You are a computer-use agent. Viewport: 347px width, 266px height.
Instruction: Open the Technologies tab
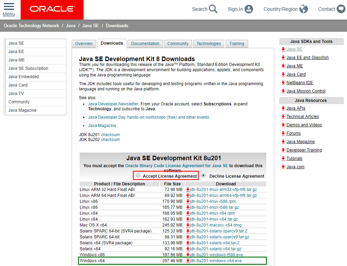point(209,44)
